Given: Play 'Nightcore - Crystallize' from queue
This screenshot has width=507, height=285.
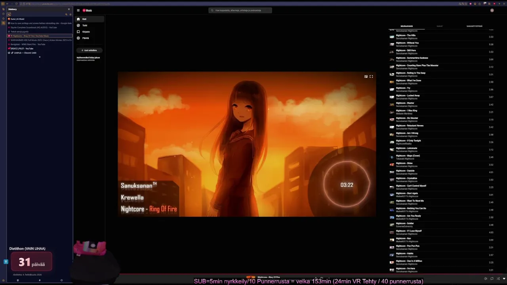Looking at the screenshot, I should coord(442,180).
